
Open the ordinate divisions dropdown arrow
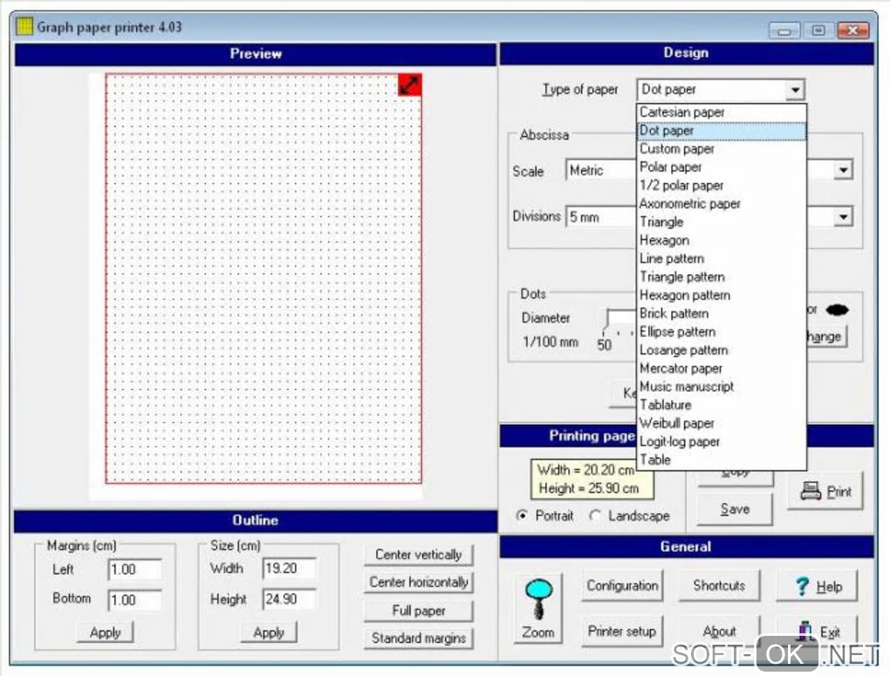pos(844,217)
